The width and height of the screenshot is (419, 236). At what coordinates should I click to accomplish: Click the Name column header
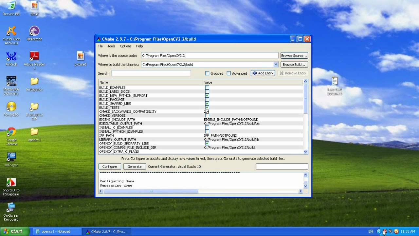pyautogui.click(x=151, y=82)
